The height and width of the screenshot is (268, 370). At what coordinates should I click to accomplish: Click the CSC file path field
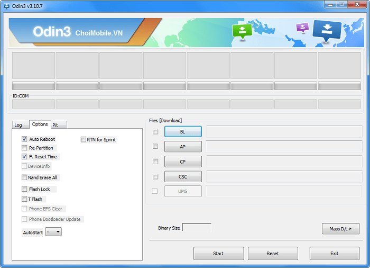(284, 176)
